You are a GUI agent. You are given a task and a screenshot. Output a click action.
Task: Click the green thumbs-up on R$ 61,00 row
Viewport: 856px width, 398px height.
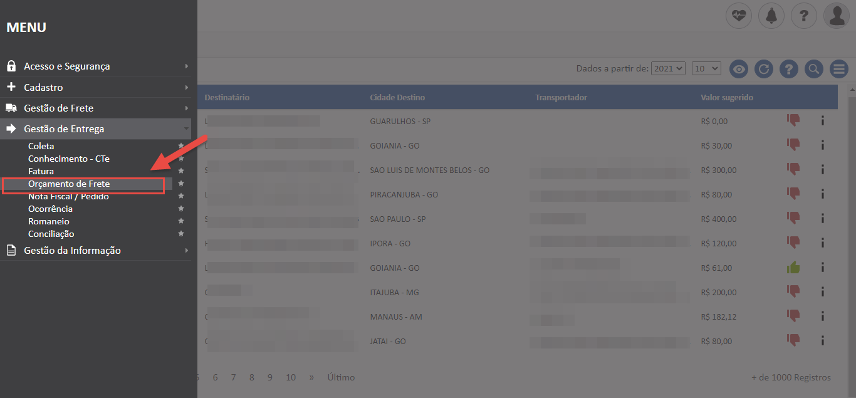pos(793,268)
